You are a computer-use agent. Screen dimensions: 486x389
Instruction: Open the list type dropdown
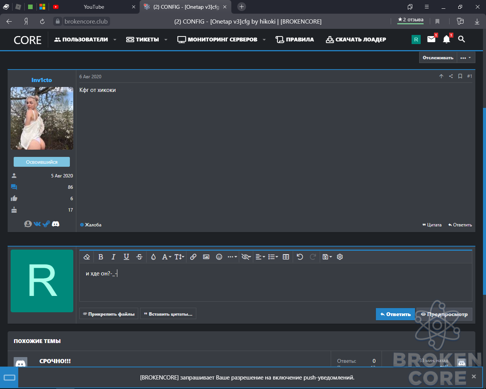pos(273,257)
